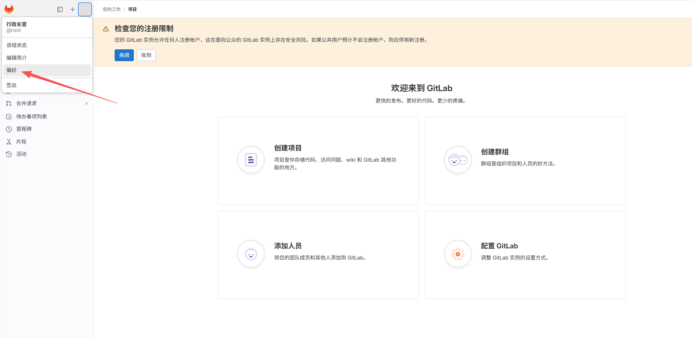The image size is (692, 338).
Task: Click 签出 to sign out
Action: [x=12, y=85]
